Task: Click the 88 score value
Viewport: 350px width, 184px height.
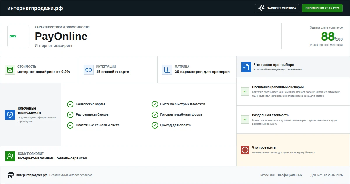Action: (328, 37)
